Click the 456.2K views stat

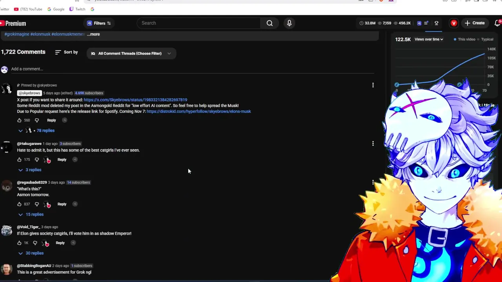(402, 23)
